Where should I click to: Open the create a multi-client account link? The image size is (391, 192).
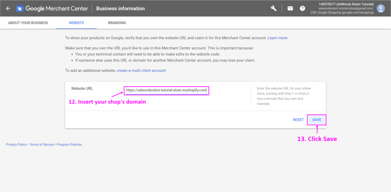[x=141, y=70]
